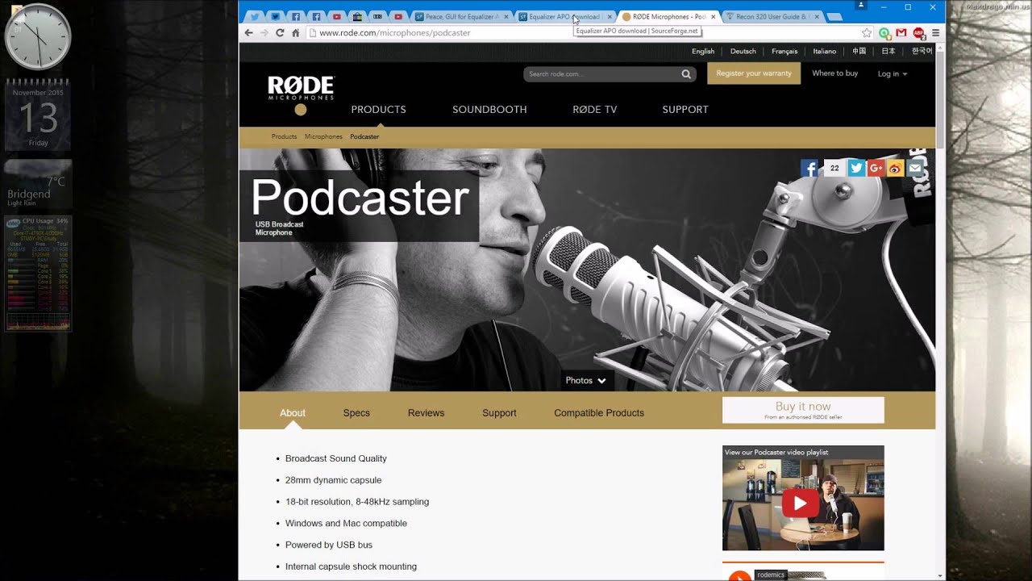Viewport: 1032px width, 581px height.
Task: Click the browser address bar
Action: click(x=585, y=33)
